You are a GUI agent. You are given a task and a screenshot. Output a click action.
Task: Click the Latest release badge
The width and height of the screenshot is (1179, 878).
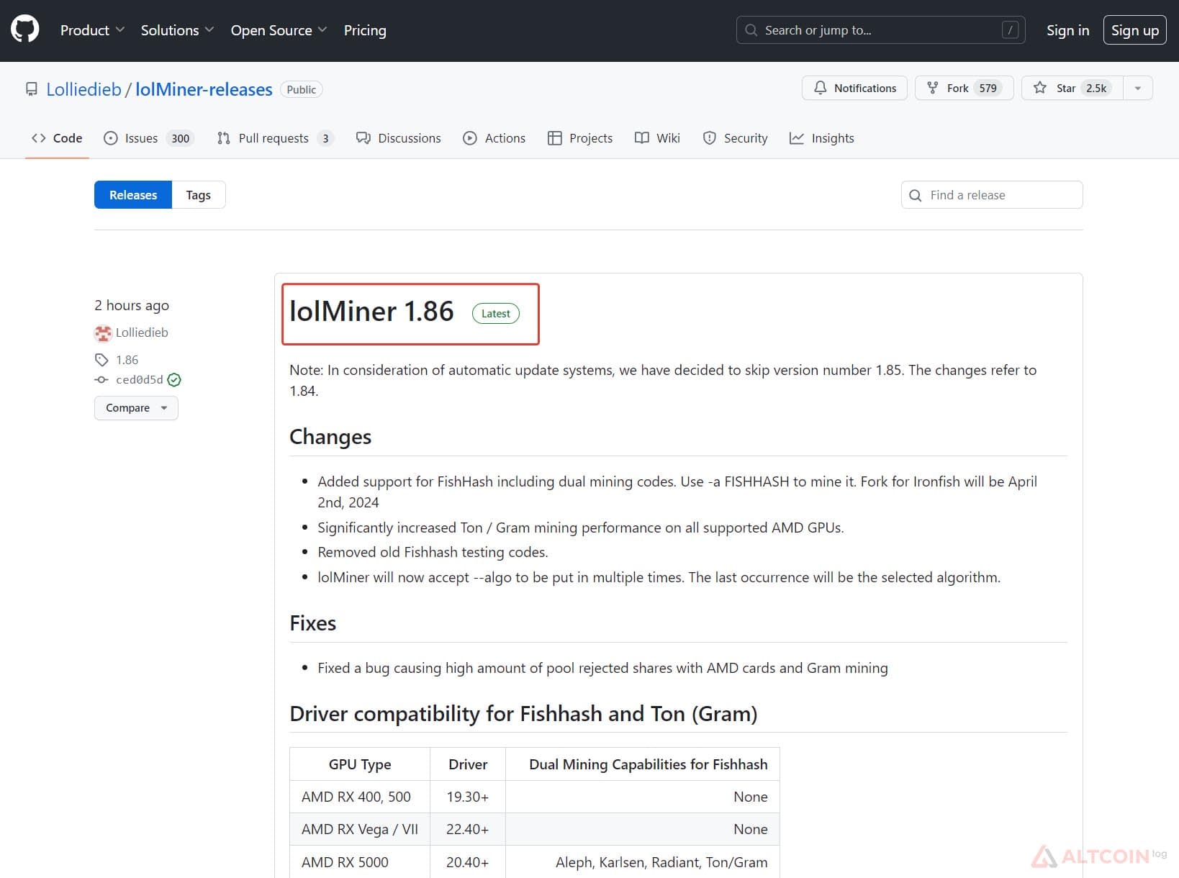496,314
